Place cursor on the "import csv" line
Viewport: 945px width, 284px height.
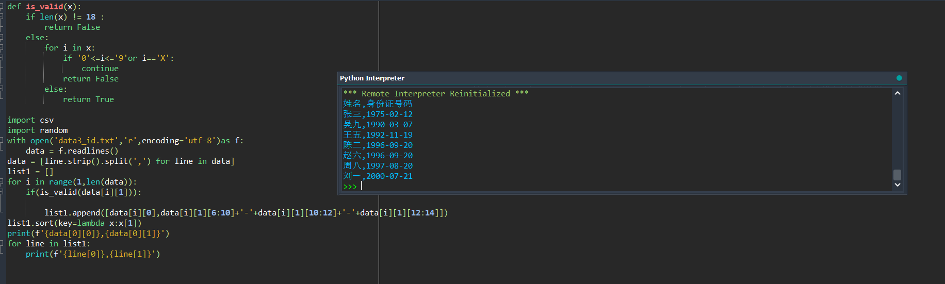tap(30, 120)
